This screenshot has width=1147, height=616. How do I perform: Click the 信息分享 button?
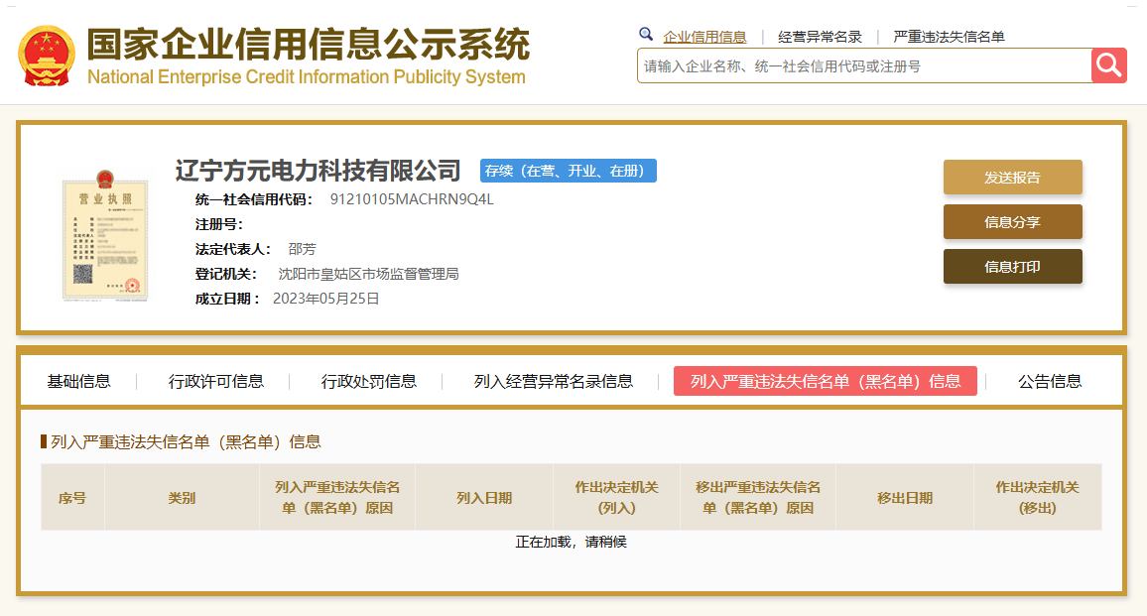1012,221
